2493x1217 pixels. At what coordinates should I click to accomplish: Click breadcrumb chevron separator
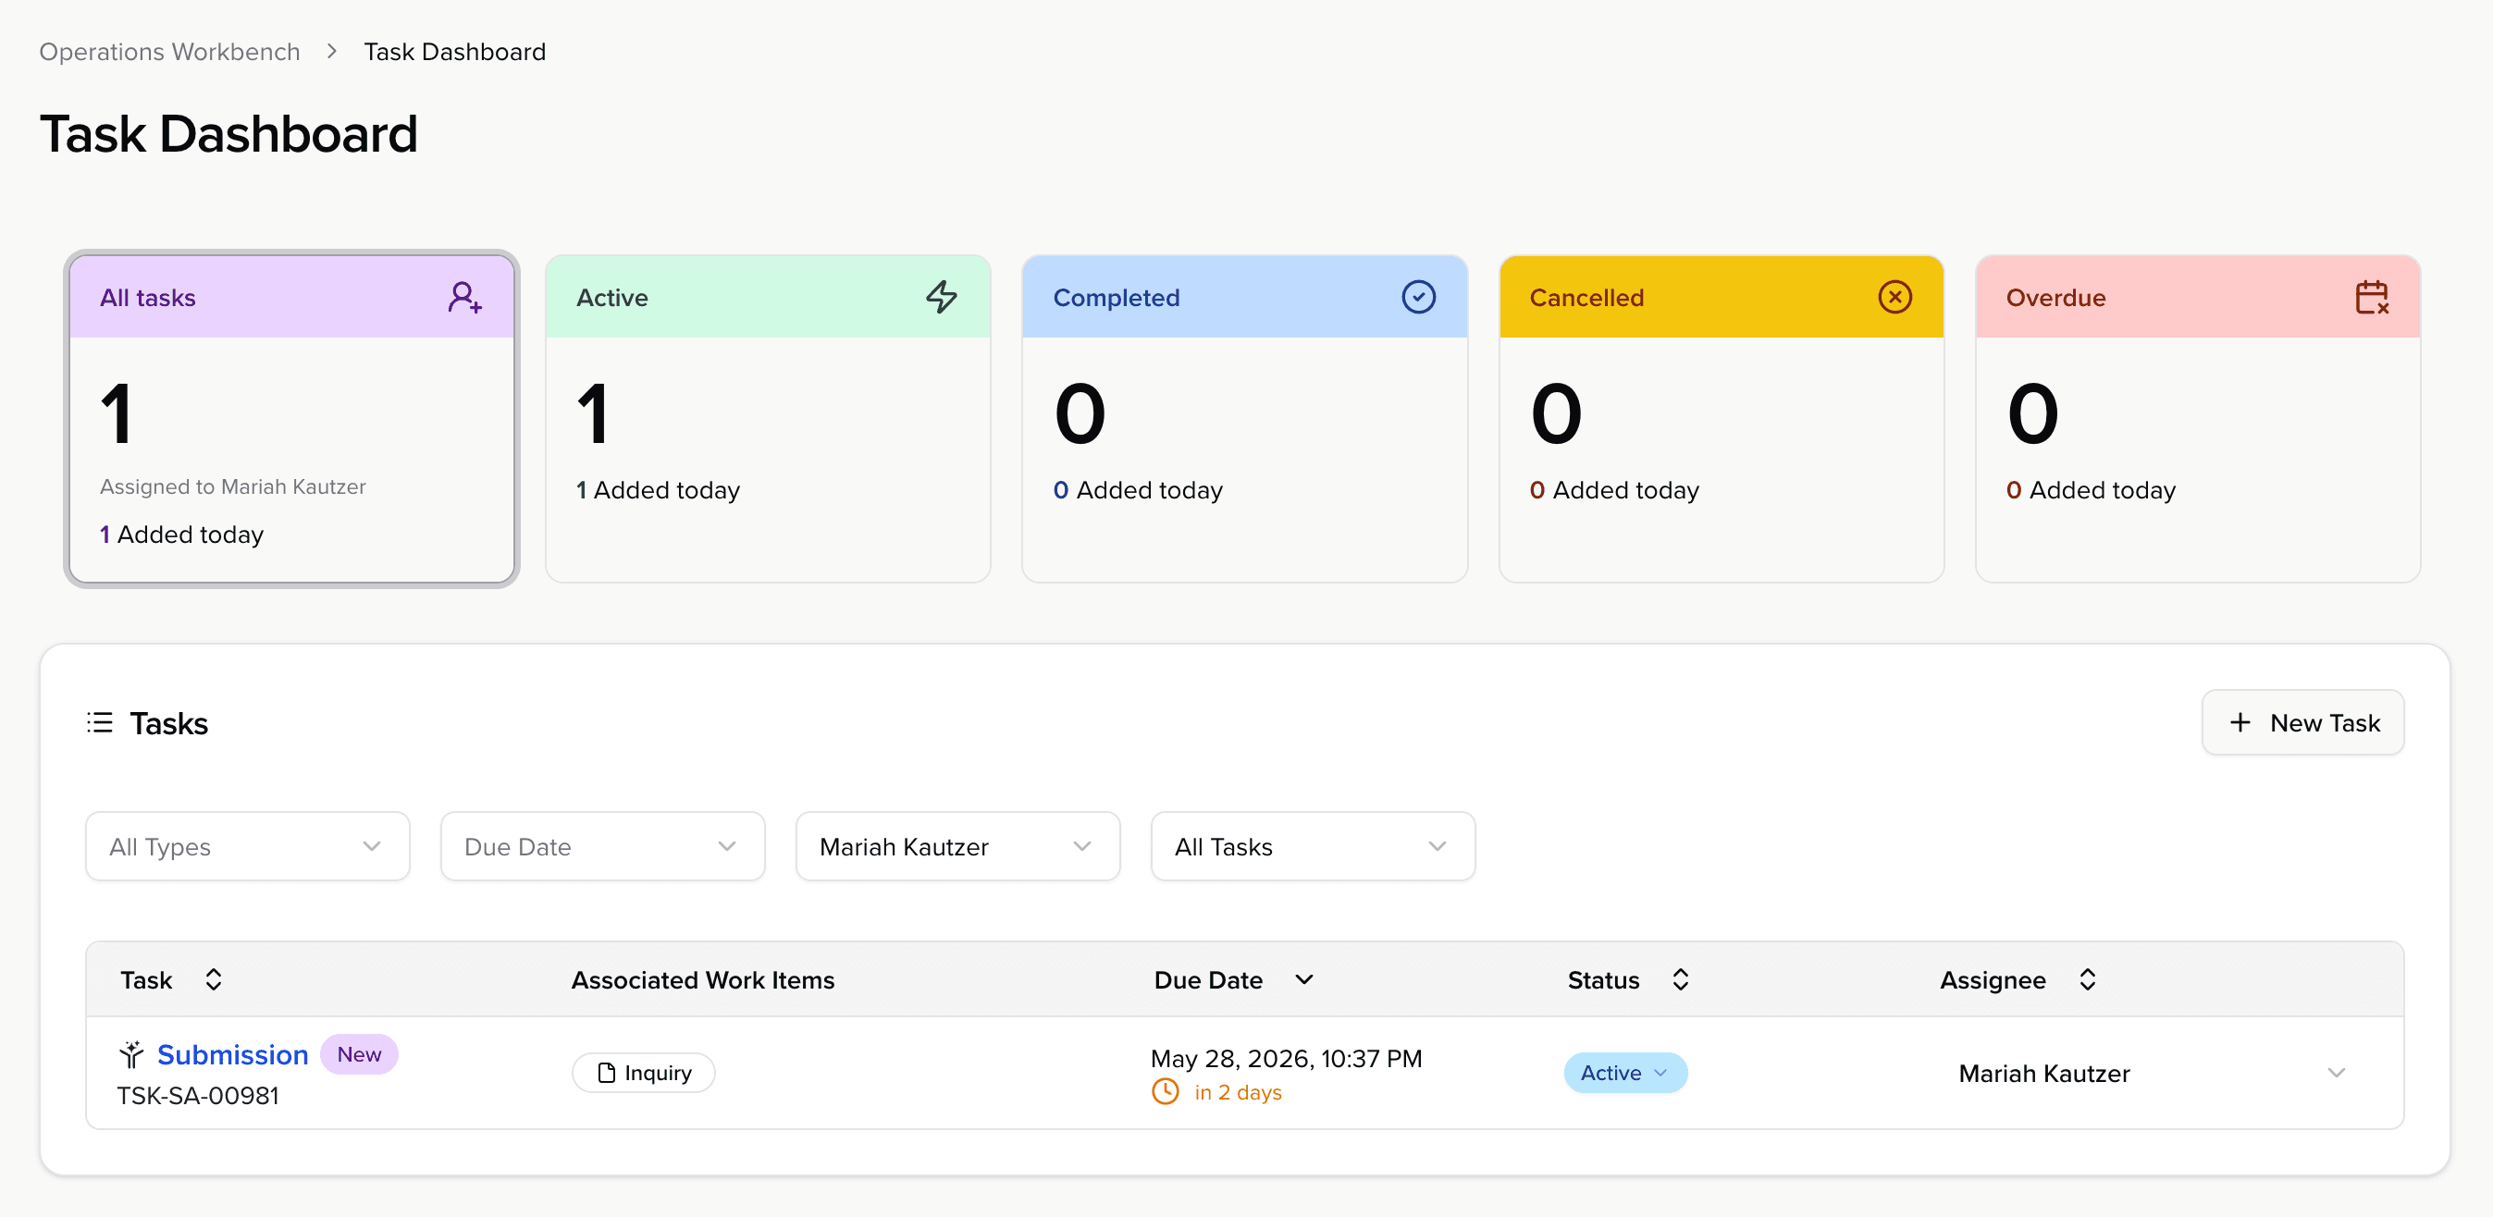pyautogui.click(x=332, y=51)
